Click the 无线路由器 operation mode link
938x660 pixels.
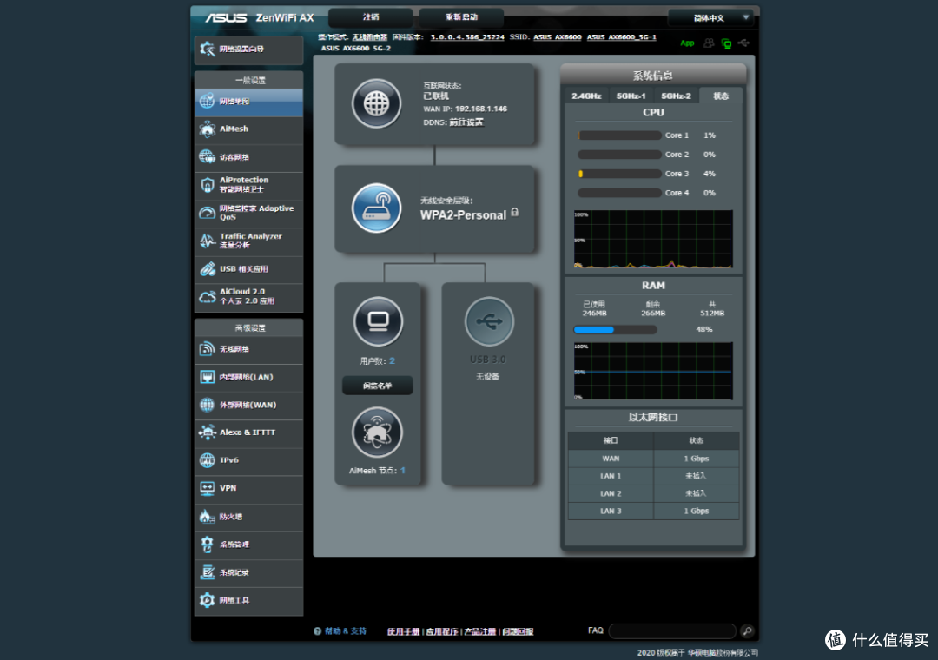tap(370, 37)
